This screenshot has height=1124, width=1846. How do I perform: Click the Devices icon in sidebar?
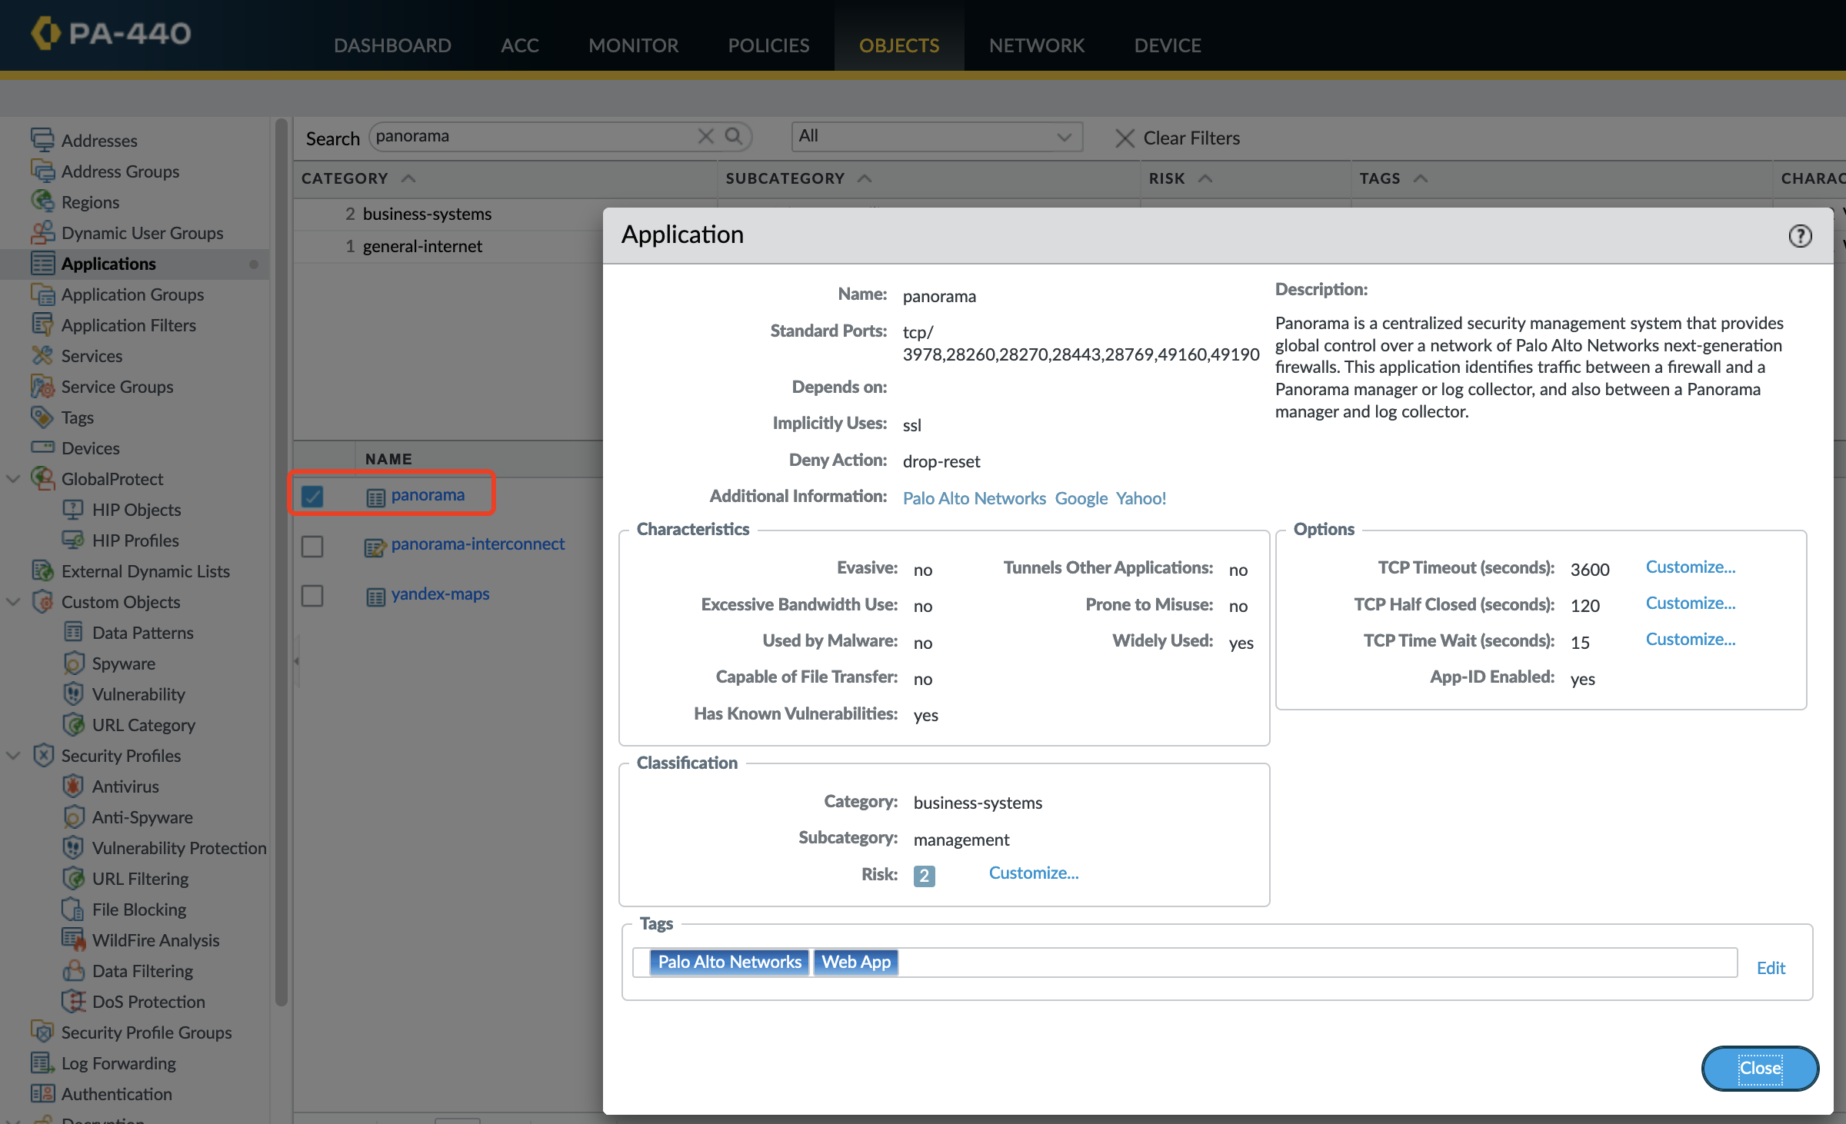(42, 447)
